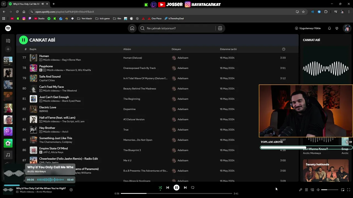Select the song Safe And Sound
Image resolution: width=353 pixels, height=198 pixels.
50,76
